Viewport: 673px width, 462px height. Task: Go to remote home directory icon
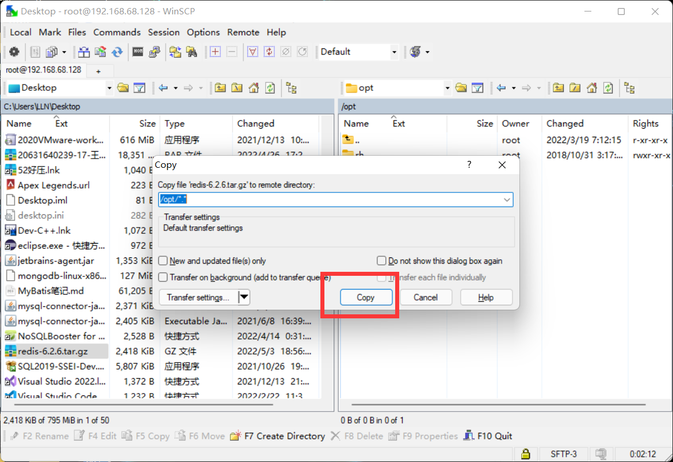592,88
